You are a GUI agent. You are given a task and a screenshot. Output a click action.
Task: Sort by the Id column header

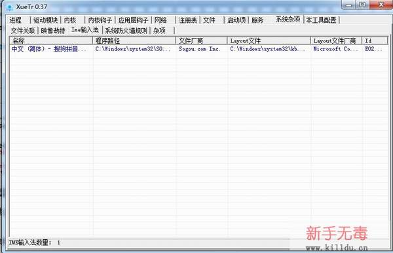(x=375, y=41)
